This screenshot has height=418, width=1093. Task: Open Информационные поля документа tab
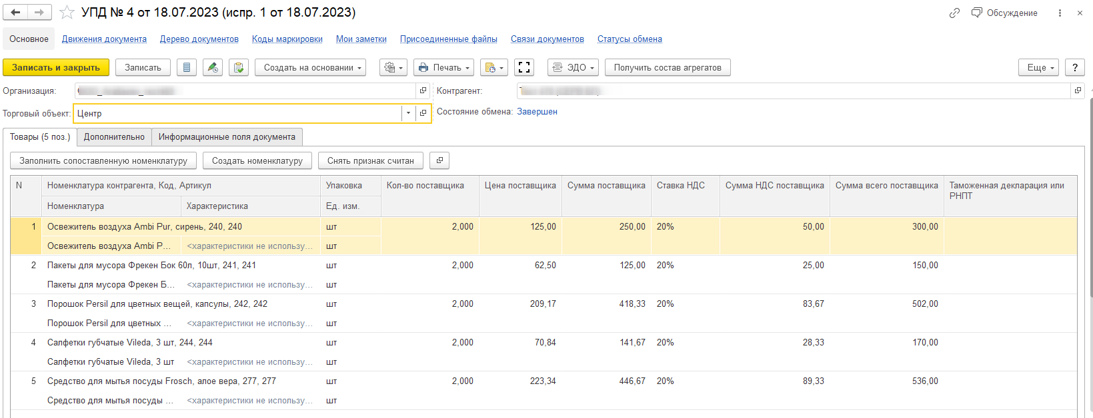227,136
